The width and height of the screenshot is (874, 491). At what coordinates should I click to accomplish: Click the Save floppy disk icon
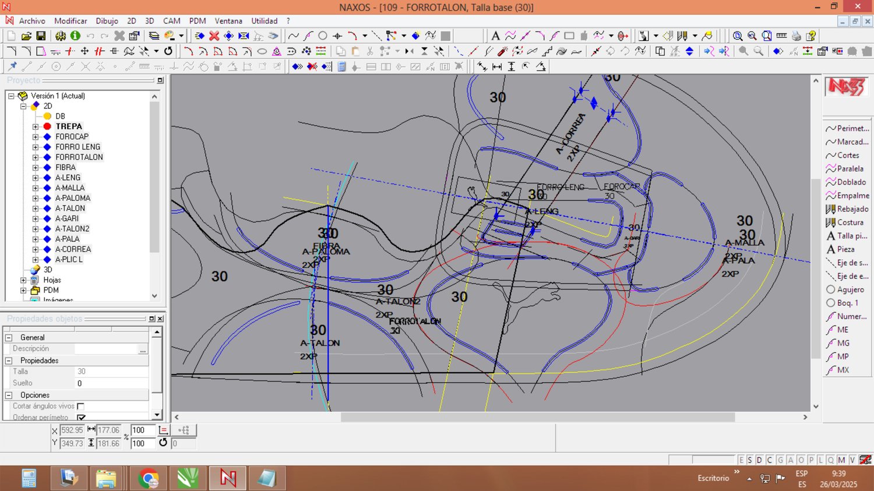pos(41,36)
